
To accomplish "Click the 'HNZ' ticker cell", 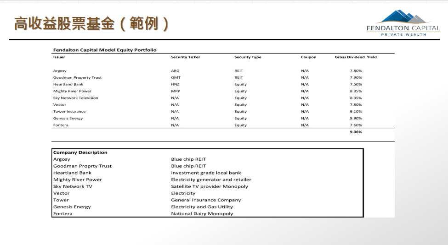I will pyautogui.click(x=175, y=84).
